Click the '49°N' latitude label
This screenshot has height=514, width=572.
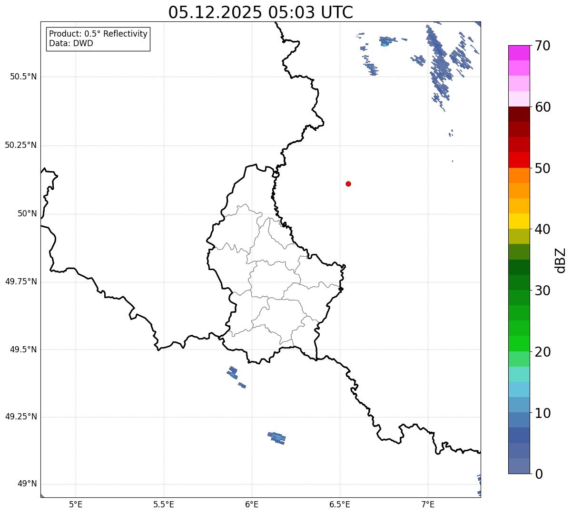tap(27, 484)
